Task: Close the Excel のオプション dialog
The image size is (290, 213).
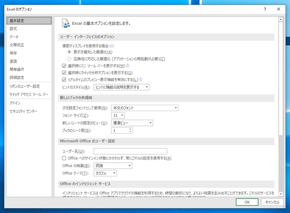Action: (279, 9)
